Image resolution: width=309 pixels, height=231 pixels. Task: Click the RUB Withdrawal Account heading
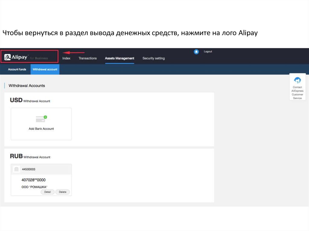pyautogui.click(x=30, y=157)
